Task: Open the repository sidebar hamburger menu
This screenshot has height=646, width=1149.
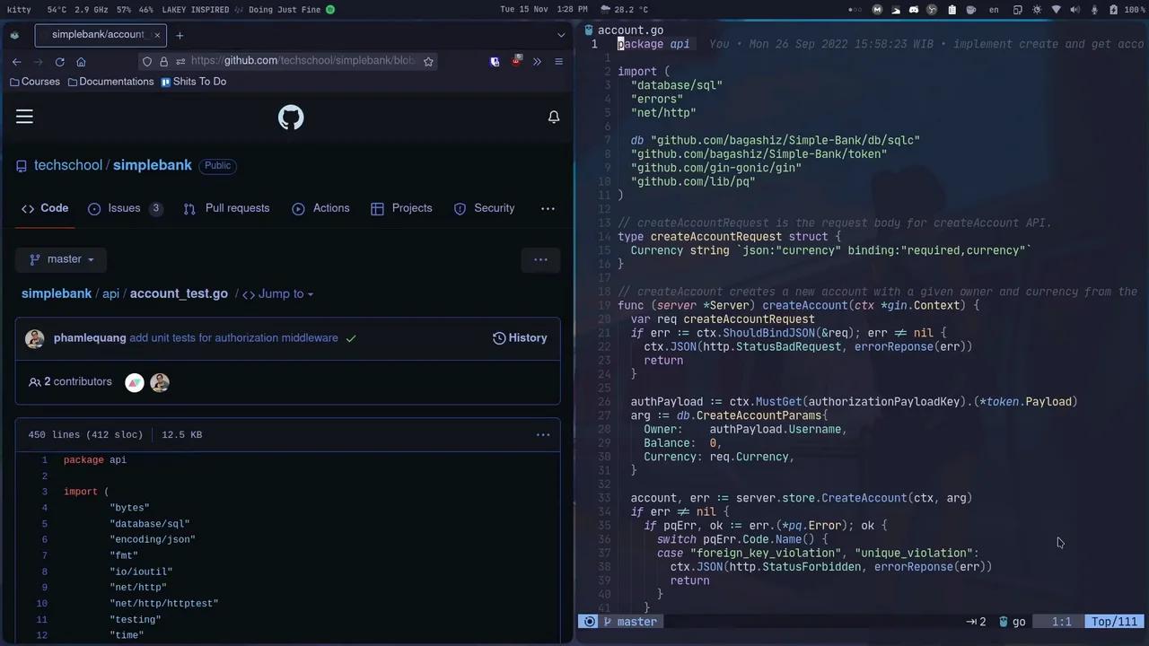Action: coord(24,117)
